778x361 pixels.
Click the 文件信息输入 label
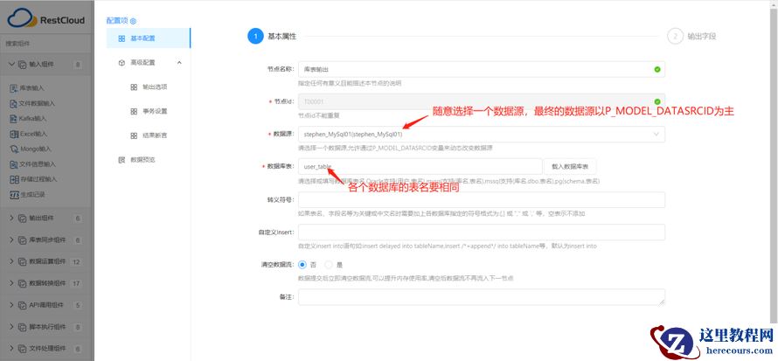38,164
